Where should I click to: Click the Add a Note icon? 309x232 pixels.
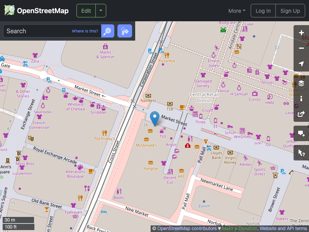tap(301, 133)
